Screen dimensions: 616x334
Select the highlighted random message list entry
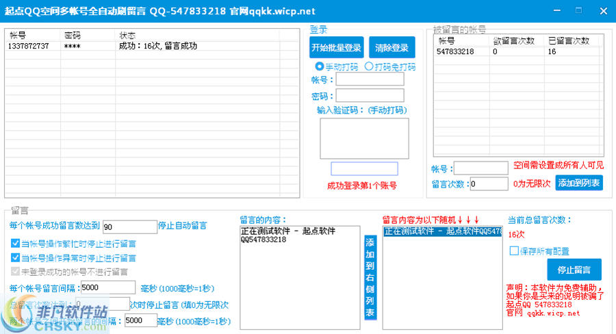(x=442, y=231)
